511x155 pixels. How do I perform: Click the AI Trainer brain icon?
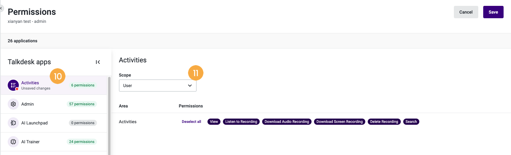[13, 142]
